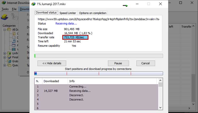Select the Info column header
The height and width of the screenshot is (113, 198).
point(112,81)
